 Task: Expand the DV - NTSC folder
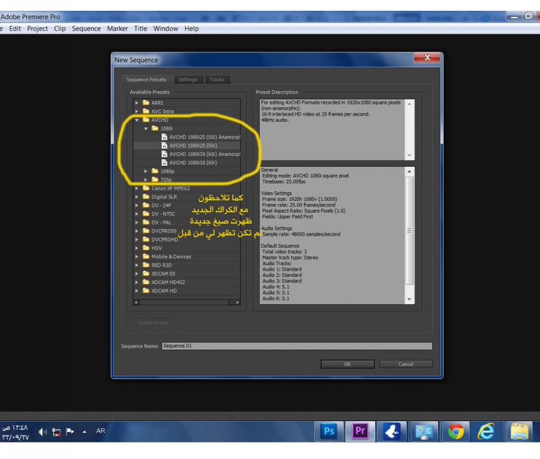click(x=137, y=214)
